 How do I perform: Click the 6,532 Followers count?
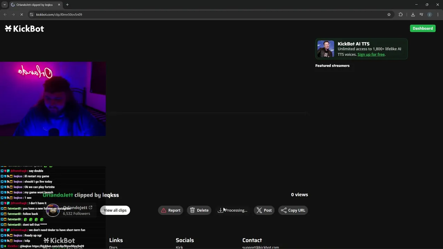pyautogui.click(x=76, y=213)
